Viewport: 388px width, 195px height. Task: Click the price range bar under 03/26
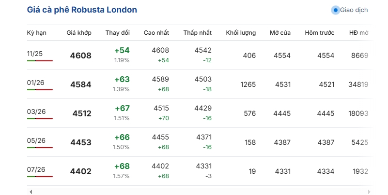click(x=40, y=119)
